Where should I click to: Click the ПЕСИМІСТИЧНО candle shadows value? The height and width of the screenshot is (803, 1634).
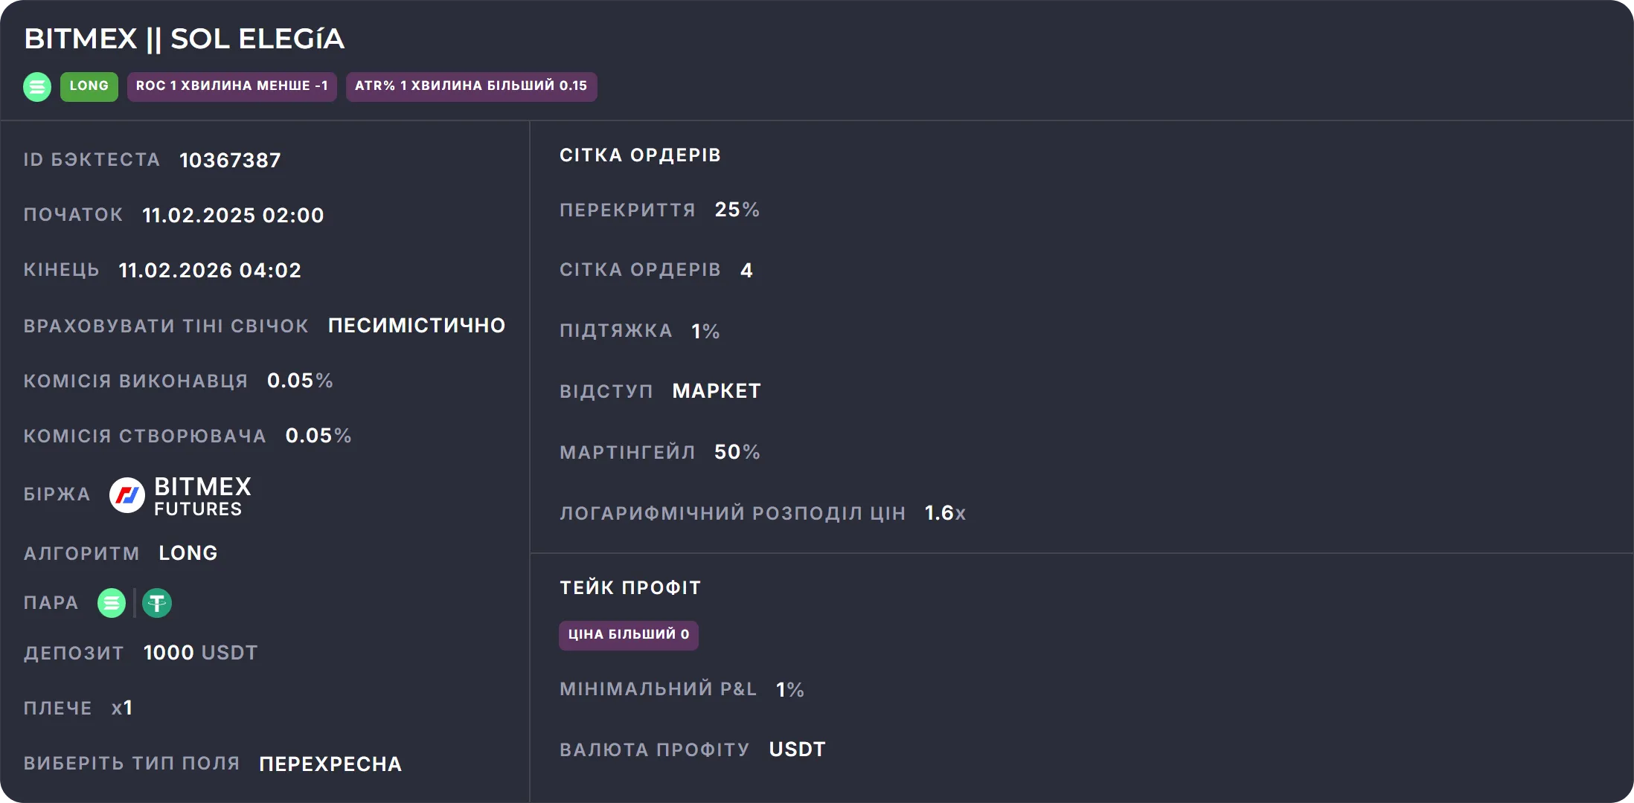pos(417,326)
